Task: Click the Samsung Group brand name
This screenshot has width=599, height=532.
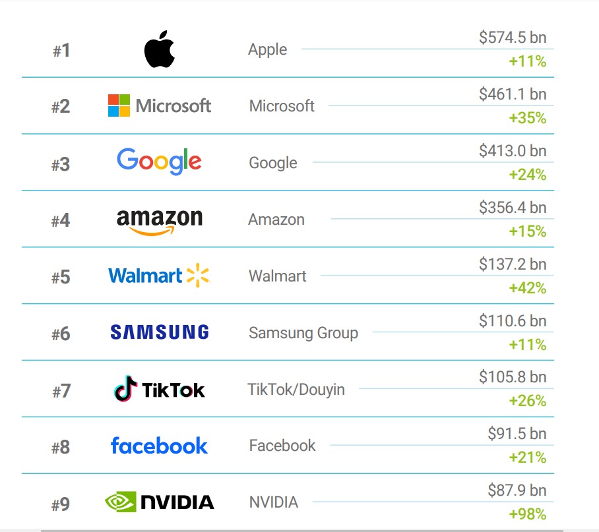Action: coord(303,333)
